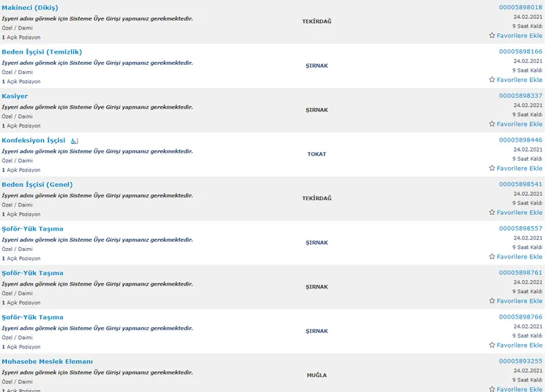
Task: Open the Makineci (Dikiş) job title
Action: coord(30,7)
